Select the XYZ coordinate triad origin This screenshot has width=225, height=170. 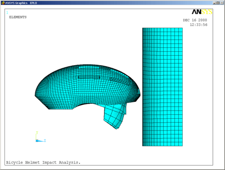(x=37, y=140)
